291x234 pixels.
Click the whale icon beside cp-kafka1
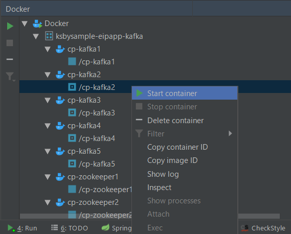60,49
